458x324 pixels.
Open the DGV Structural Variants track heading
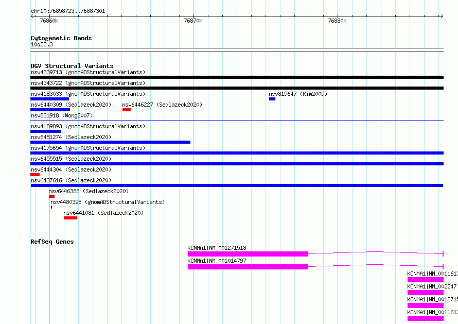72,66
